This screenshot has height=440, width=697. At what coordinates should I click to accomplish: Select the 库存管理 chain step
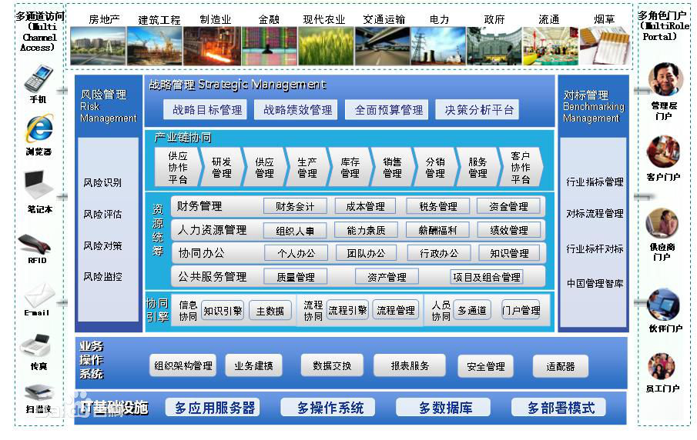pos(350,168)
